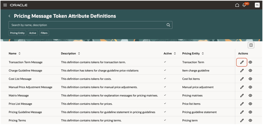Screen dimensions: 263x125
Task: Select the Manual Price Adjustment Message name
Action: click(30, 87)
